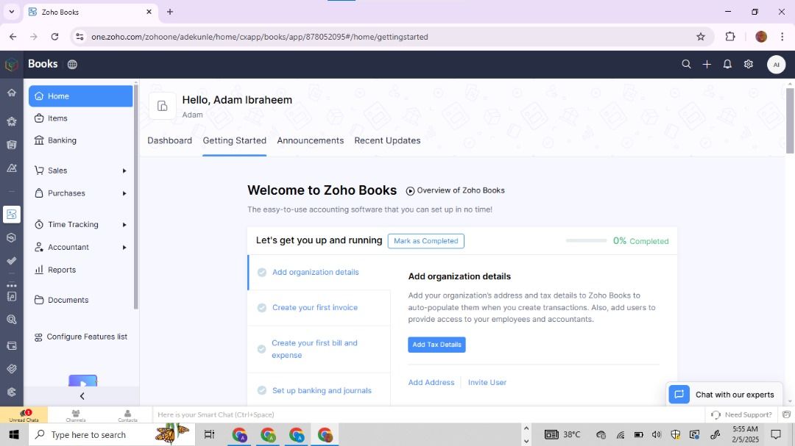Open Contacts in the bottom bar
This screenshot has width=795, height=446.
pos(127,415)
